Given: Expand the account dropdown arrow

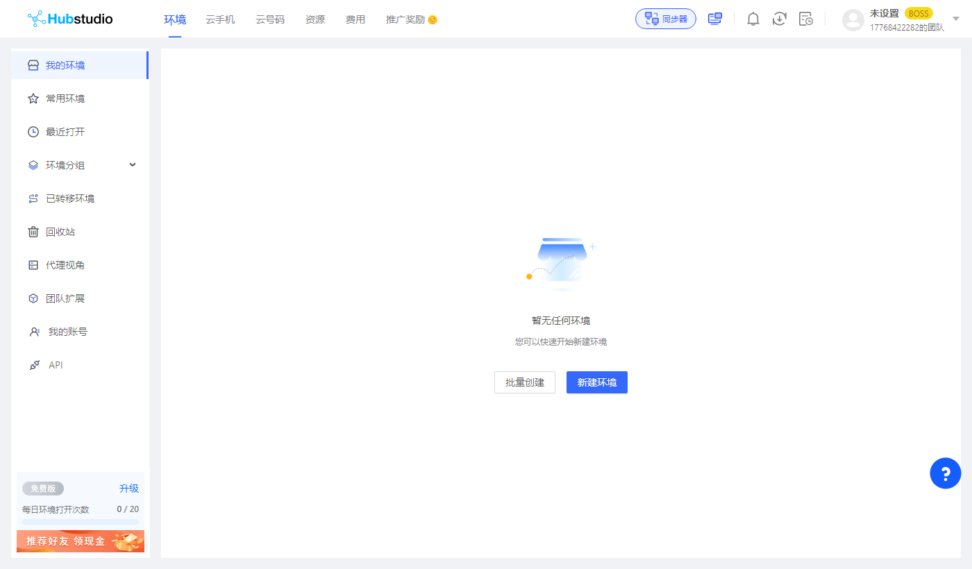Looking at the screenshot, I should (x=956, y=19).
